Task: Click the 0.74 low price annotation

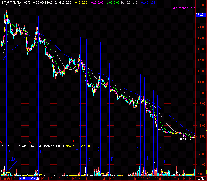Action: [x=183, y=139]
